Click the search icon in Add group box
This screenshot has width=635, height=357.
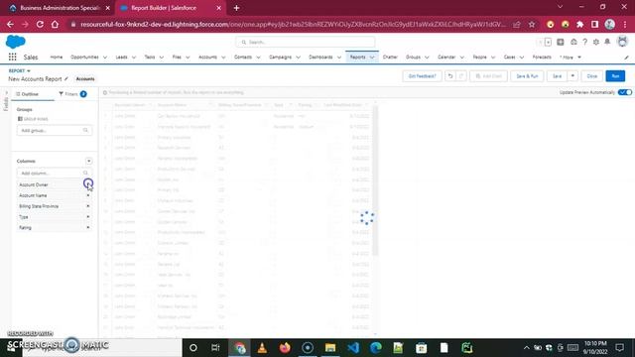coord(85,130)
